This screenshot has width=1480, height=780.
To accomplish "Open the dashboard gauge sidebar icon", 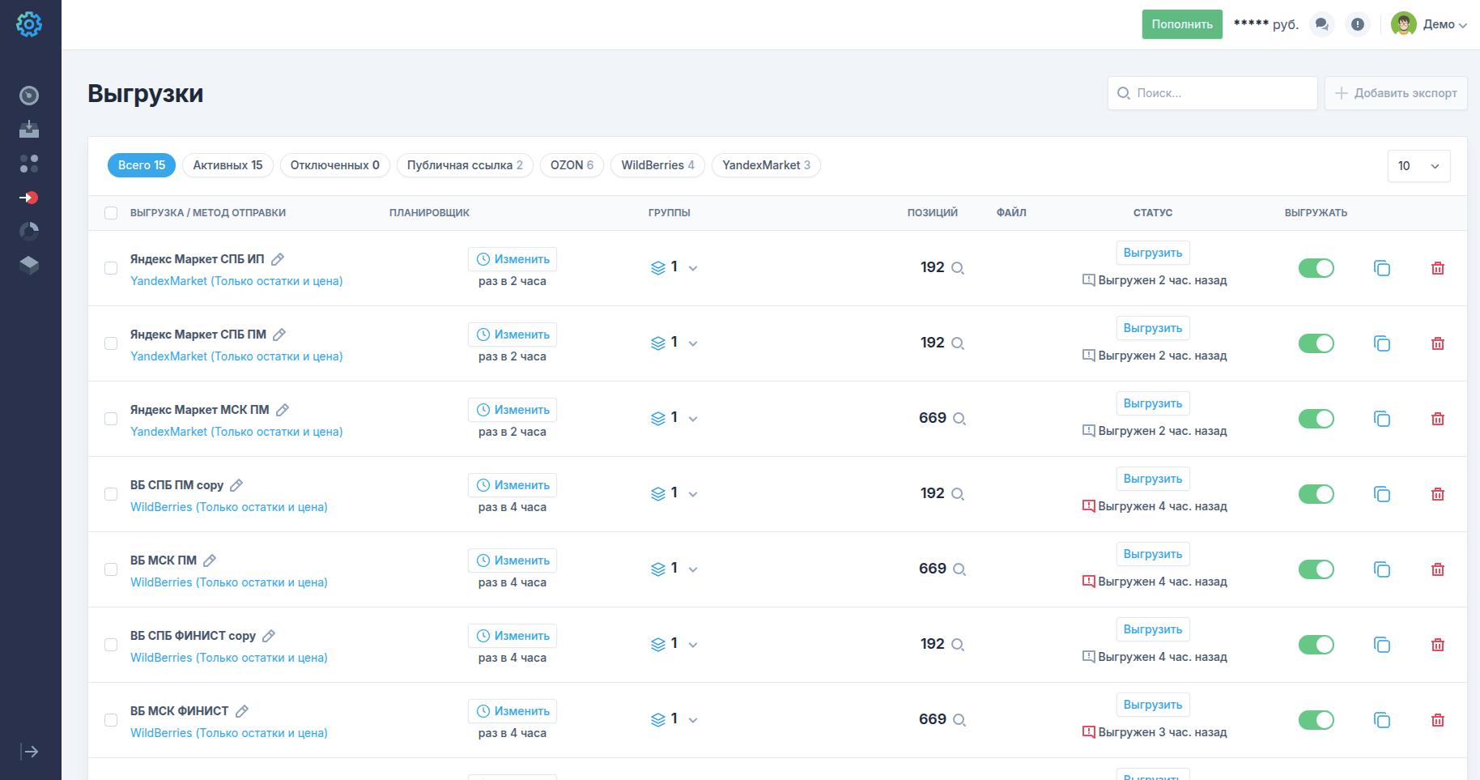I will pos(29,96).
